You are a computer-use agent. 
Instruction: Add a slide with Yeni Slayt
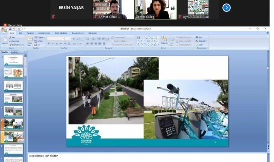(x=30, y=41)
